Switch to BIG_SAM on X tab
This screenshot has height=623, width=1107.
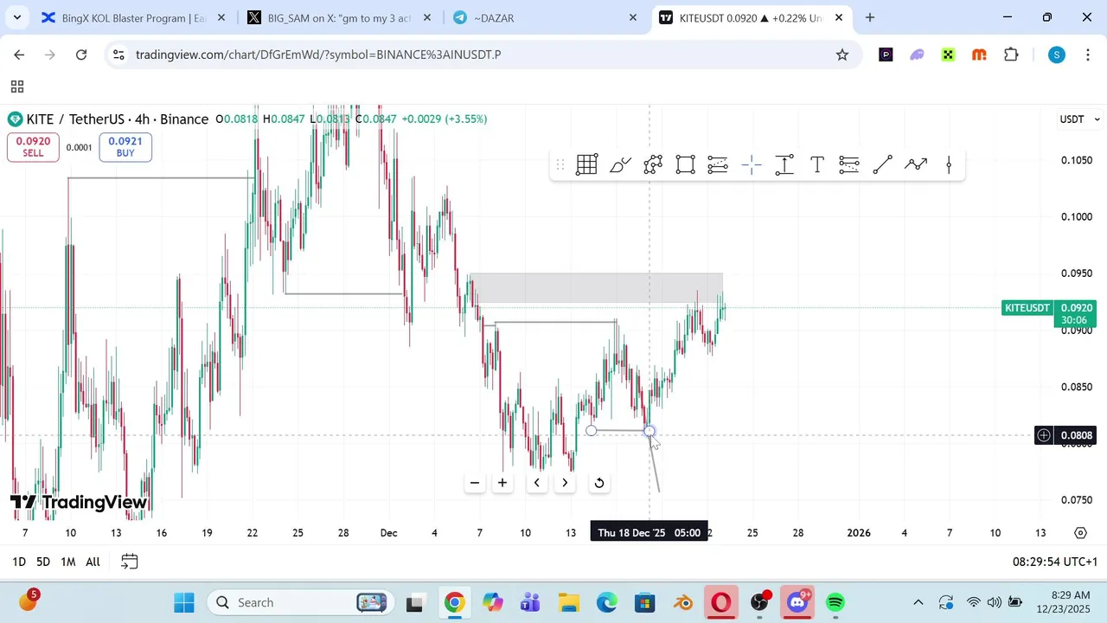(x=340, y=17)
